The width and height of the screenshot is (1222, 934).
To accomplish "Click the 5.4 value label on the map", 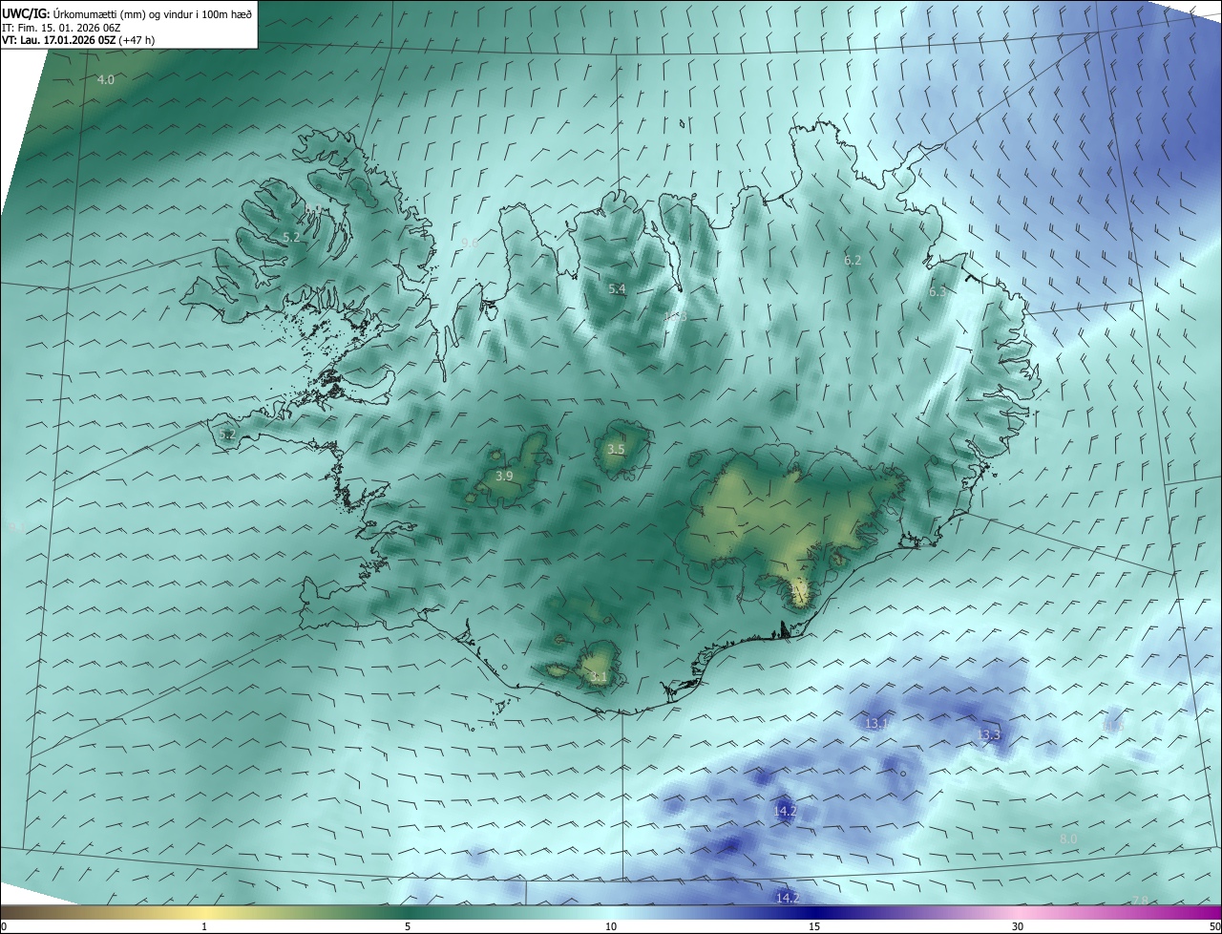I will click(x=617, y=288).
